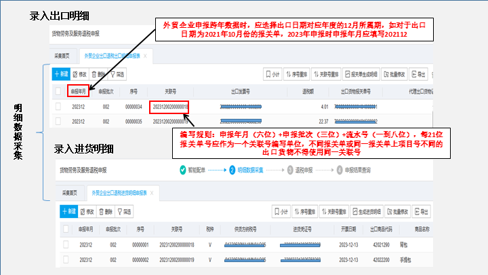Image resolution: width=488 pixels, height=275 pixels.
Task: Click 申报年月 column header in export table
Action: (78, 92)
